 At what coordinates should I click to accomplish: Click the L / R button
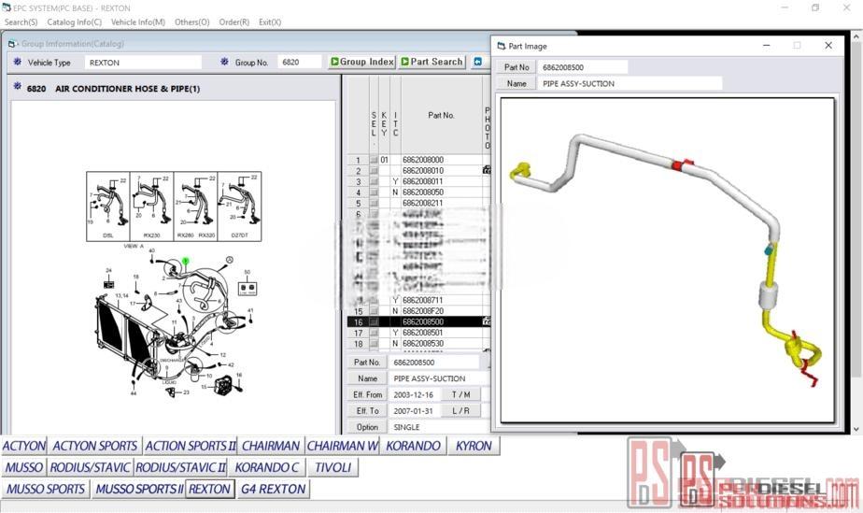(x=460, y=410)
